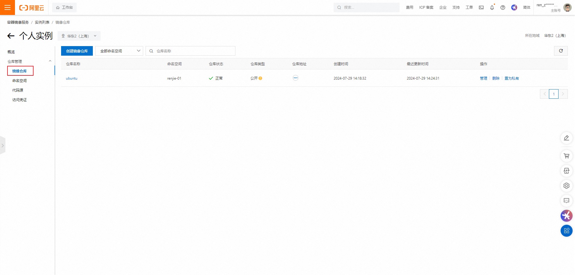Open 访问凭证 in the sidebar
Screen dimensions: 575x275
click(19, 100)
